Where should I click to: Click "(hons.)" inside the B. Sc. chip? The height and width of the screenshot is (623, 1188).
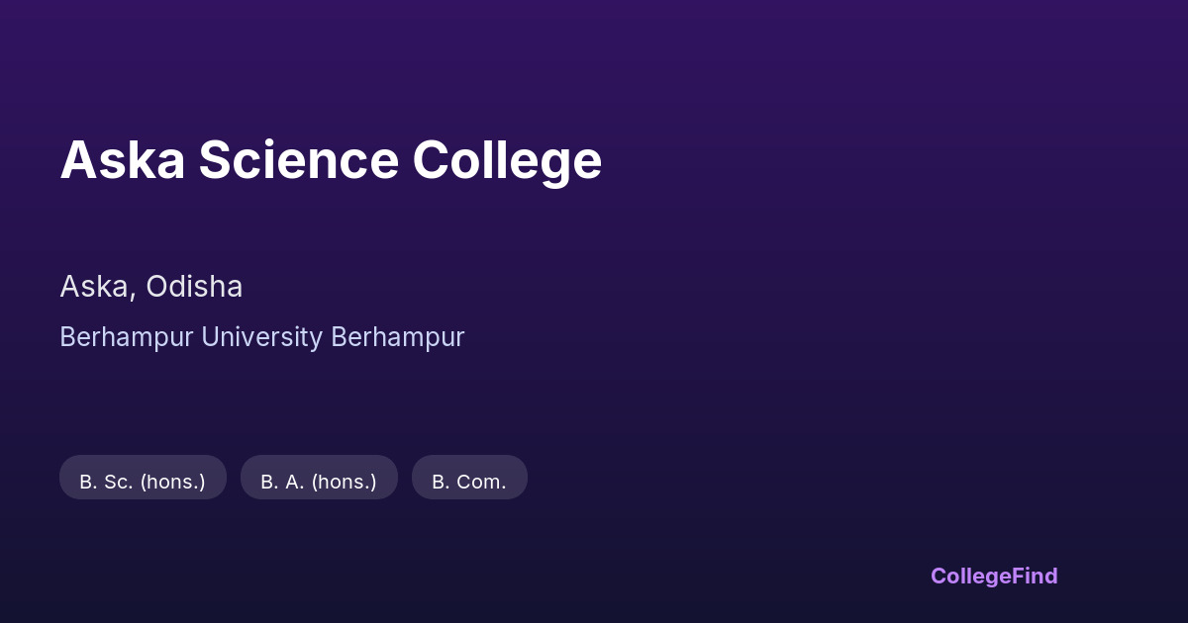coord(172,482)
